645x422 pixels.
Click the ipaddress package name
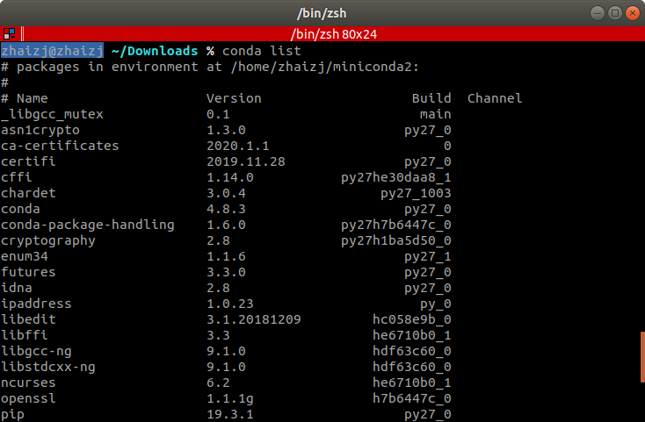[x=36, y=304]
